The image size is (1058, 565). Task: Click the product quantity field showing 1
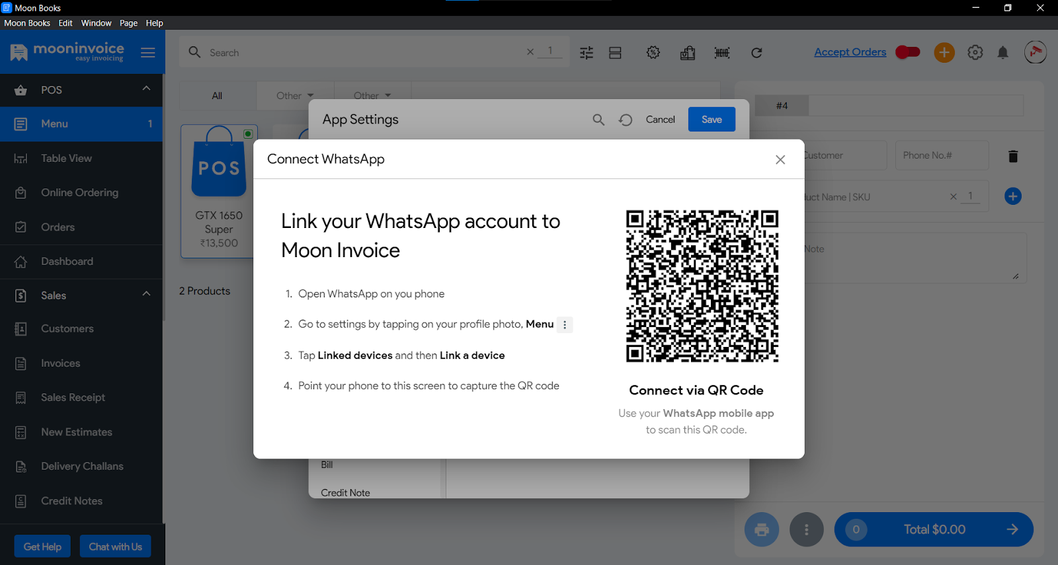[971, 196]
